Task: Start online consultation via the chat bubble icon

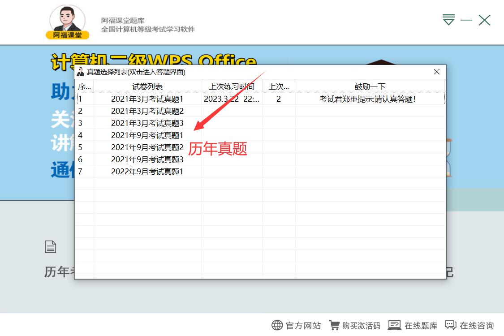Action: pyautogui.click(x=451, y=324)
